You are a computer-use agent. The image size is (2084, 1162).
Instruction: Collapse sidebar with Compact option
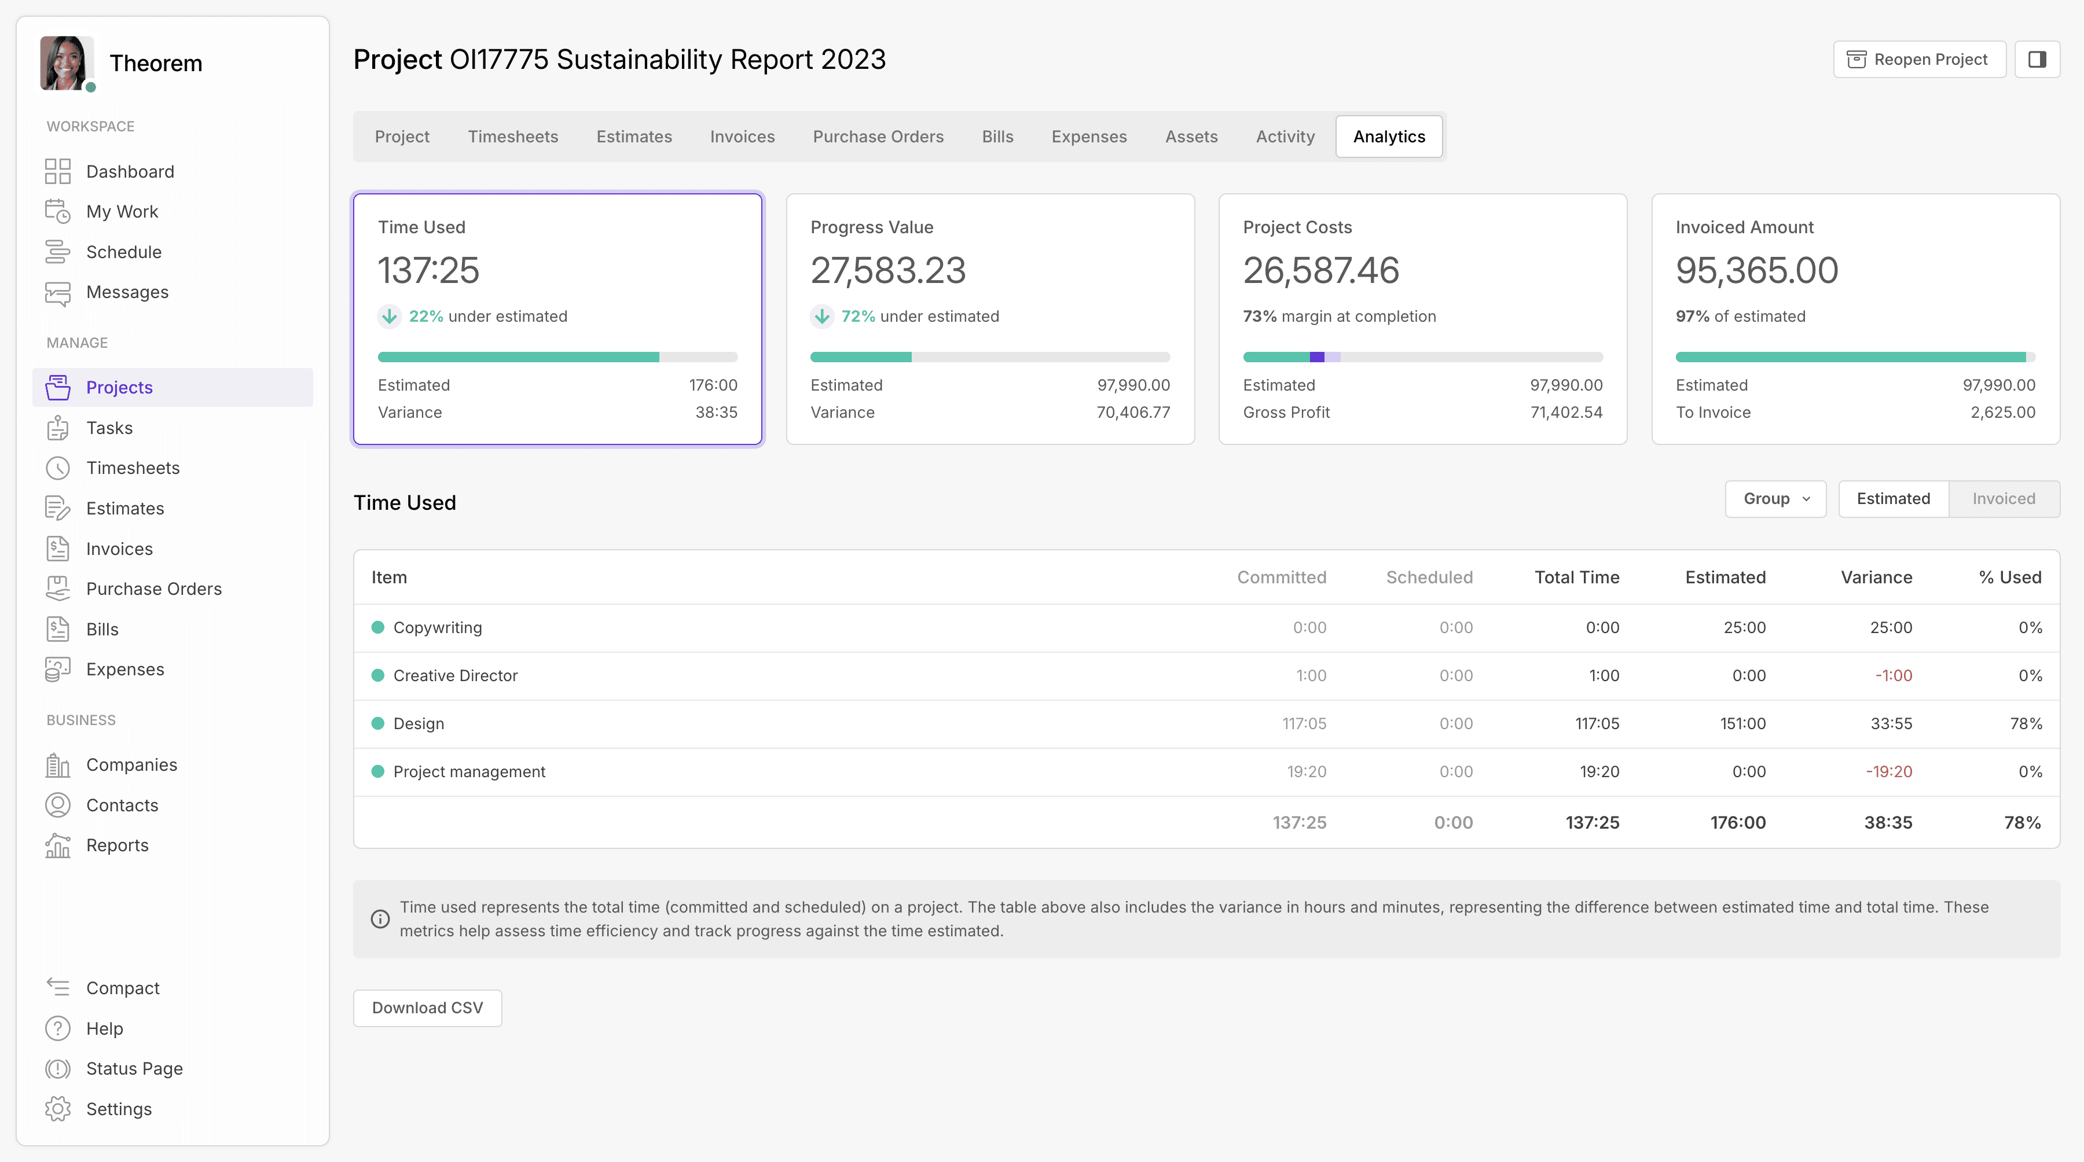(x=122, y=988)
